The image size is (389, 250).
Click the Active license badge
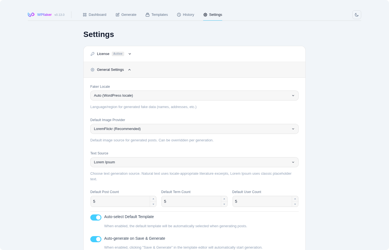pos(118,54)
